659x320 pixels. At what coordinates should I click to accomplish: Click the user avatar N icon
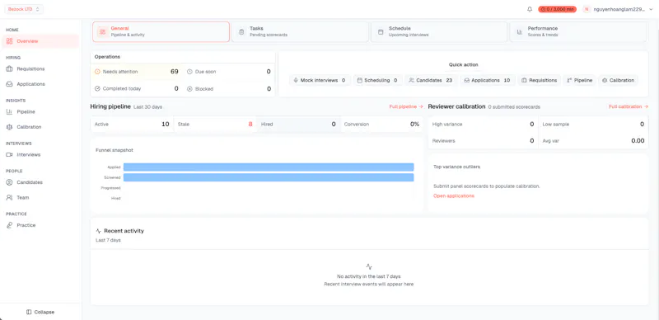pyautogui.click(x=587, y=9)
